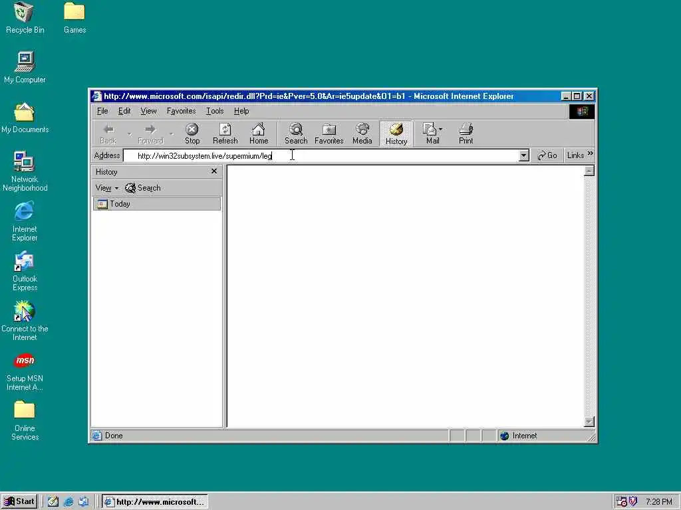Open the Favorites menu
Image resolution: width=681 pixels, height=510 pixels.
(181, 111)
